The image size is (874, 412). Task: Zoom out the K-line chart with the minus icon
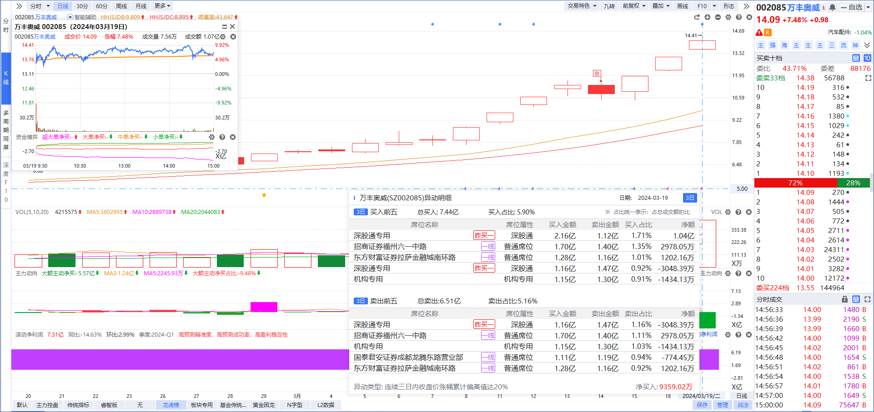[718, 17]
